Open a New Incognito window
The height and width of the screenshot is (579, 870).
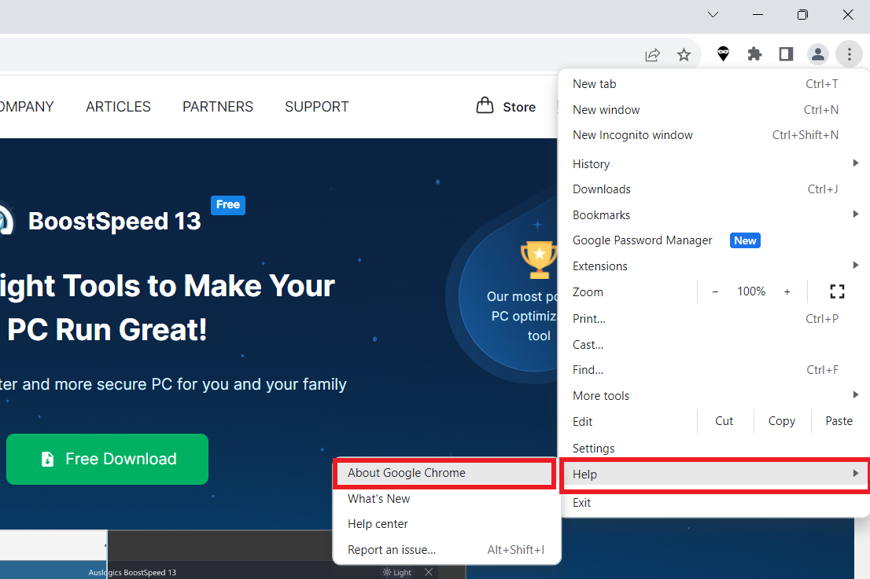[713, 134]
